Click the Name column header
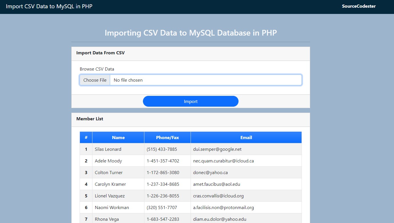The height and width of the screenshot is (223, 394). (x=118, y=137)
